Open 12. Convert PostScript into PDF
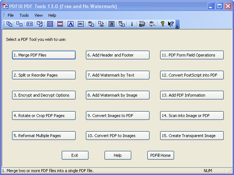234x175 pixels. (x=192, y=75)
